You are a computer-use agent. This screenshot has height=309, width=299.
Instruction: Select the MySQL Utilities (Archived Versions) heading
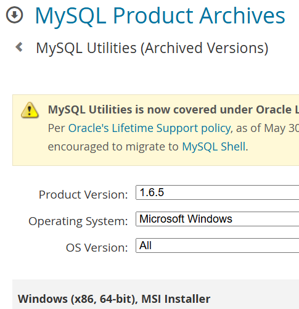(152, 48)
